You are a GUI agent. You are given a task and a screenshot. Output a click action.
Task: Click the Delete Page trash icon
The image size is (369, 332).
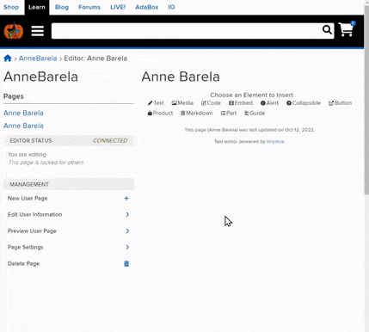click(126, 264)
